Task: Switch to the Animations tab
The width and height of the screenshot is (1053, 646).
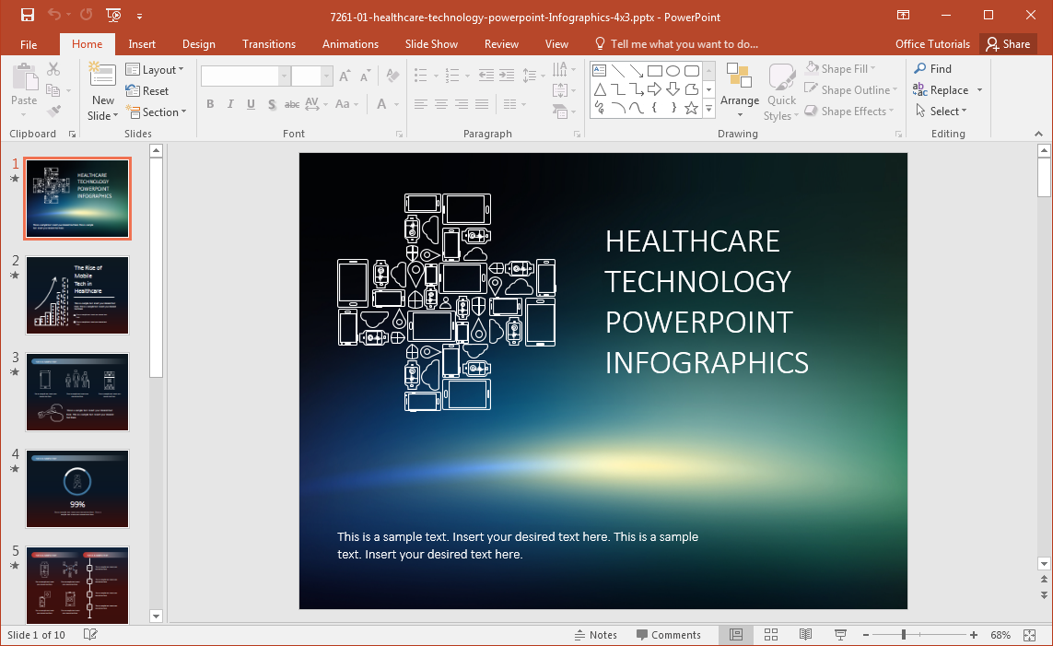Action: [x=350, y=44]
